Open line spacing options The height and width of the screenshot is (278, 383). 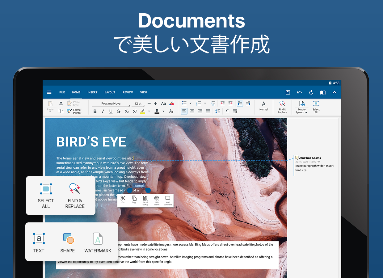coord(217,111)
